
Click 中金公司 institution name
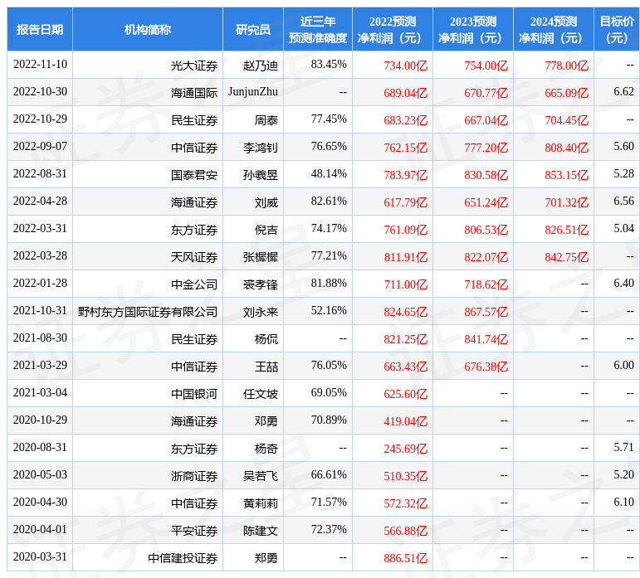[x=194, y=284]
